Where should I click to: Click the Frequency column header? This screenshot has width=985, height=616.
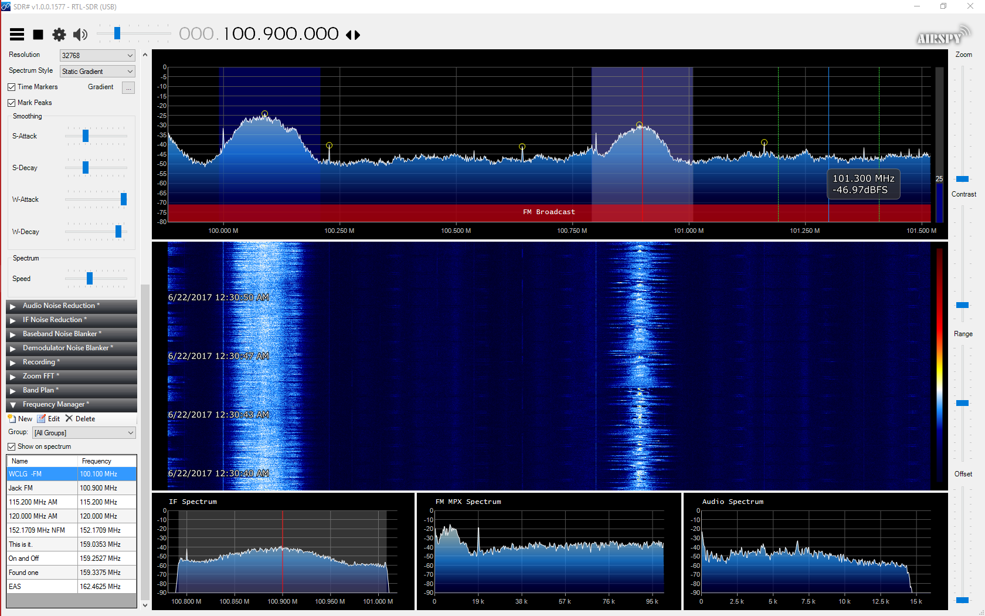(x=107, y=461)
